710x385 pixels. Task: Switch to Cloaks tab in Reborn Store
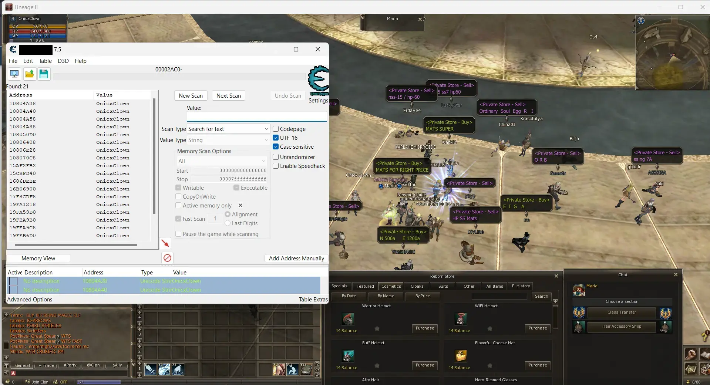(x=417, y=286)
